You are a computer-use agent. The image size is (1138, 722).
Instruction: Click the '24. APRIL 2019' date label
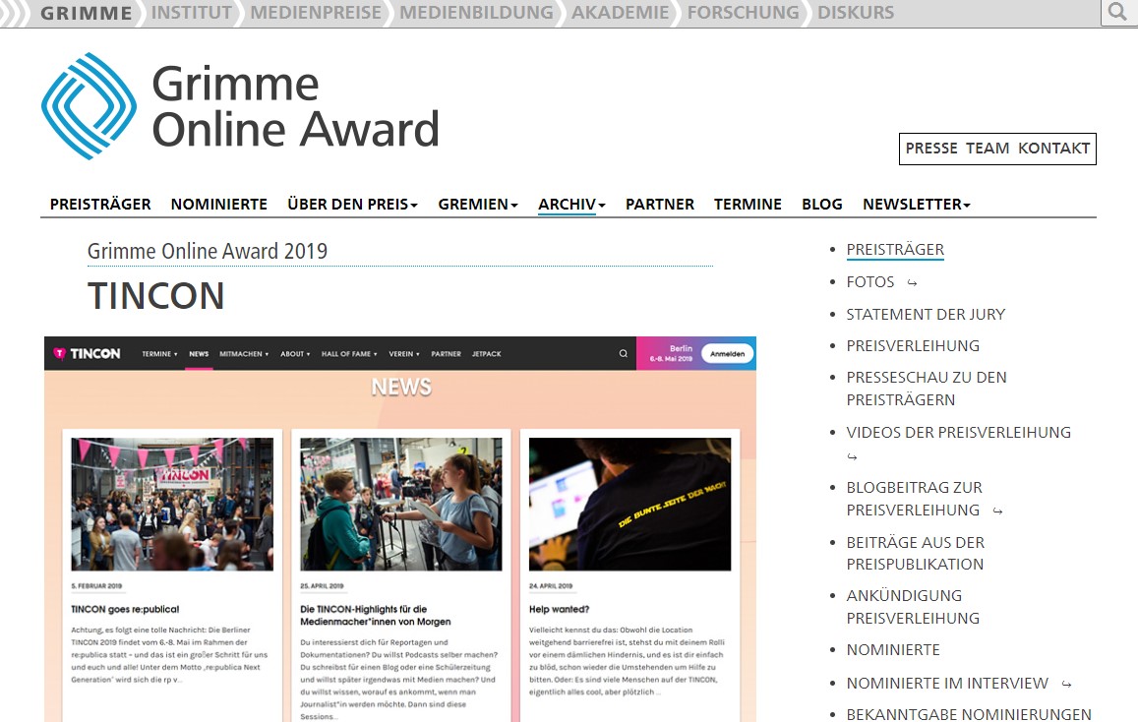[x=551, y=585]
